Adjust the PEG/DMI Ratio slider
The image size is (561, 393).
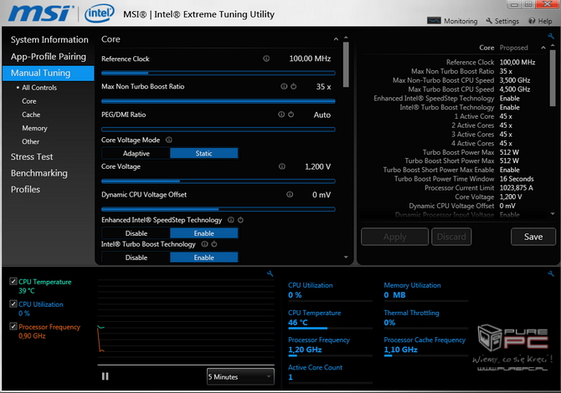[219, 130]
